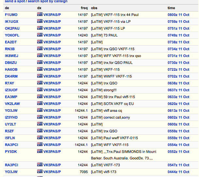Click the Australian flag in the UY2LT row
The width and height of the screenshot is (199, 177).
tap(40, 124)
